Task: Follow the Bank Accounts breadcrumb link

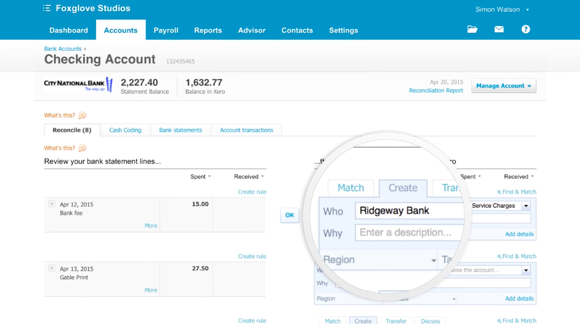Action: [x=62, y=49]
